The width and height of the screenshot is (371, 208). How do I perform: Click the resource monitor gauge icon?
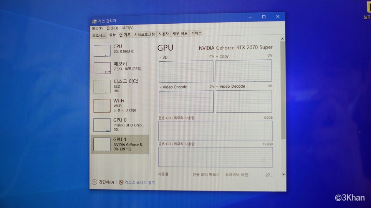pos(121,182)
